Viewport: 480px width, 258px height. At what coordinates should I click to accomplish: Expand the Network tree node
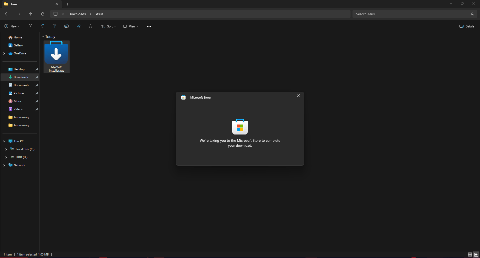point(4,165)
